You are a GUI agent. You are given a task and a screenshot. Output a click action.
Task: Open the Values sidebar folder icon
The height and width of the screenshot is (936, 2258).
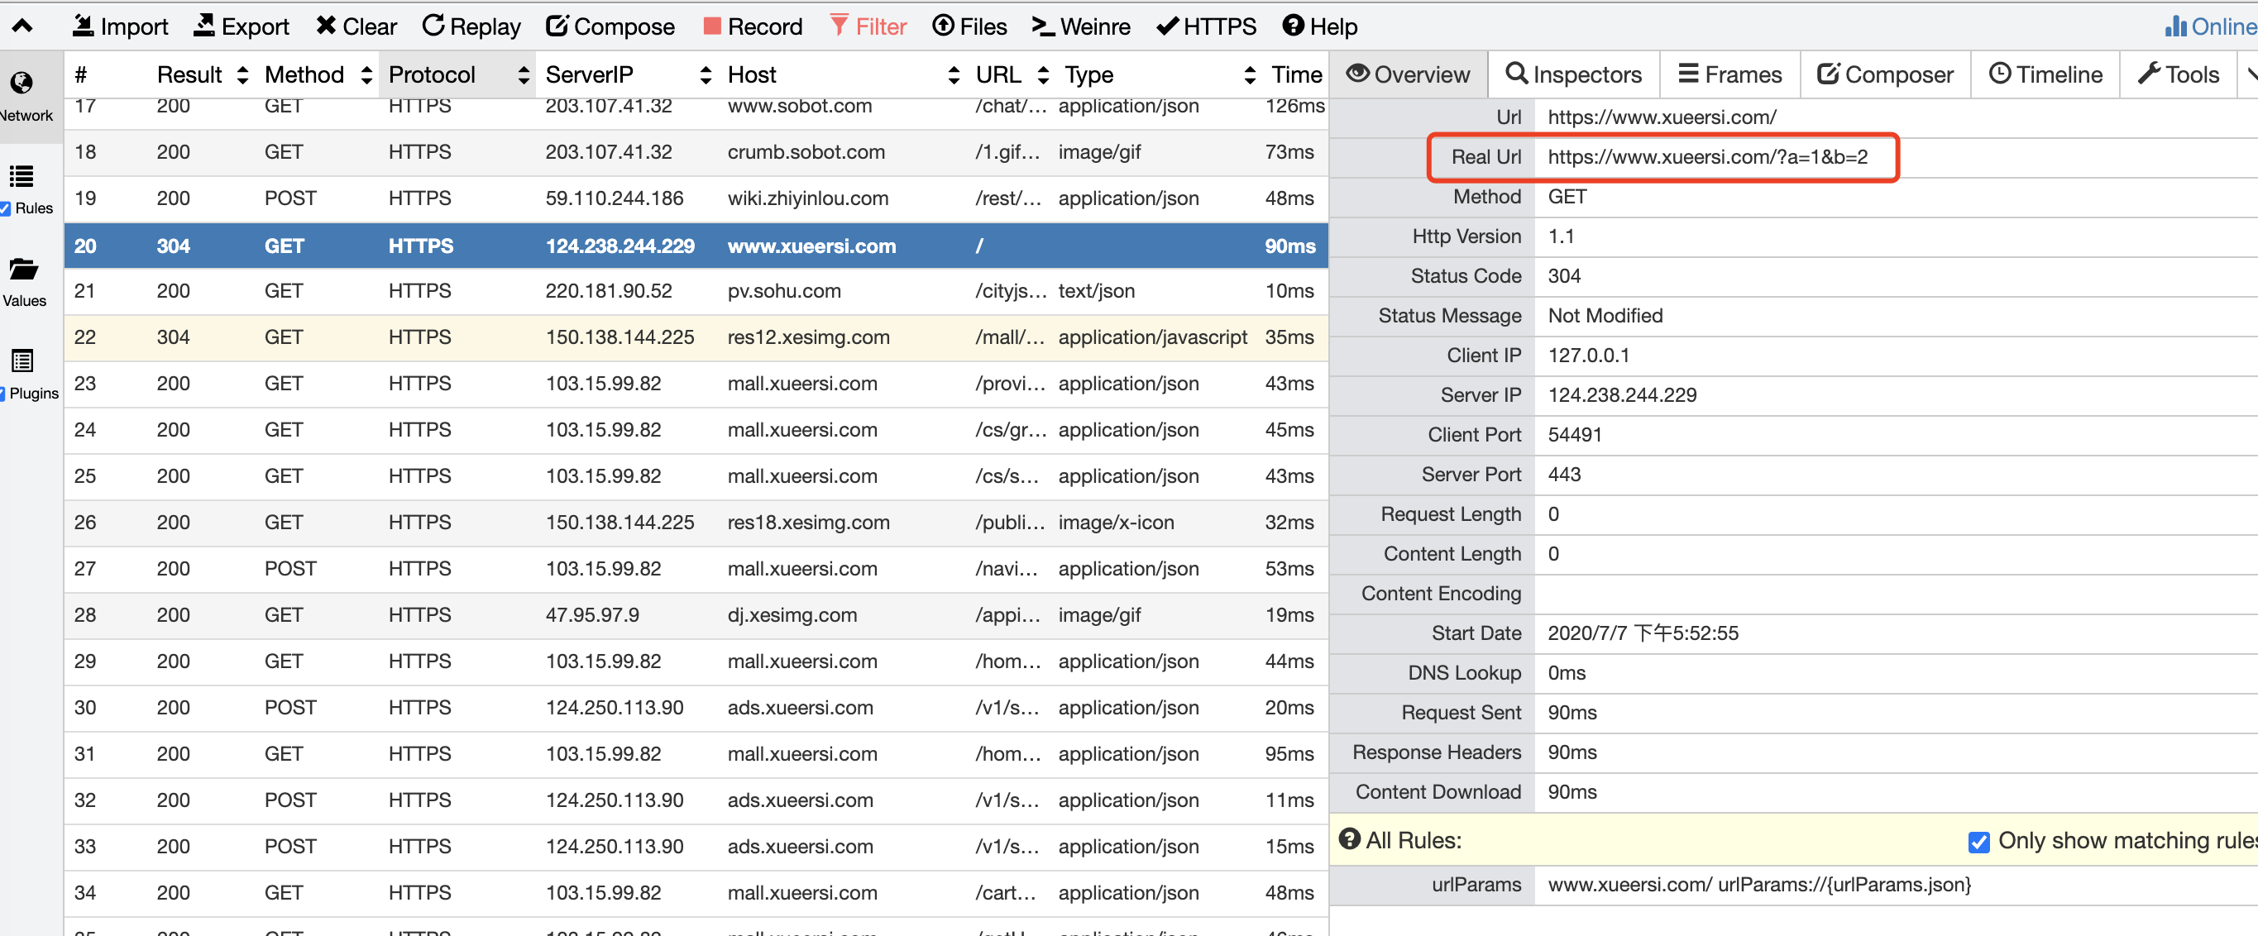pos(23,269)
